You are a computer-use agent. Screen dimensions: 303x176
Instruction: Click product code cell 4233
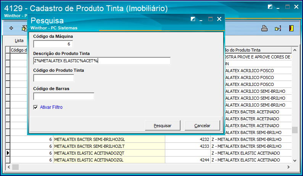tap(188, 146)
